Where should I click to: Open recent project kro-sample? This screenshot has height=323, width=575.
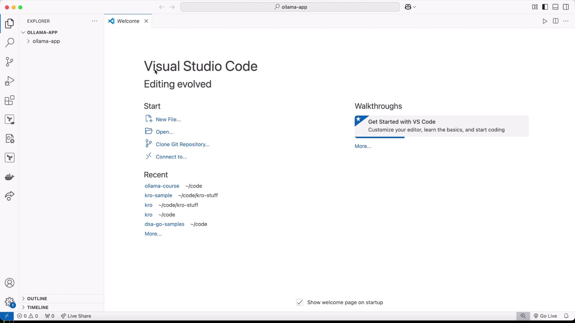tap(158, 195)
